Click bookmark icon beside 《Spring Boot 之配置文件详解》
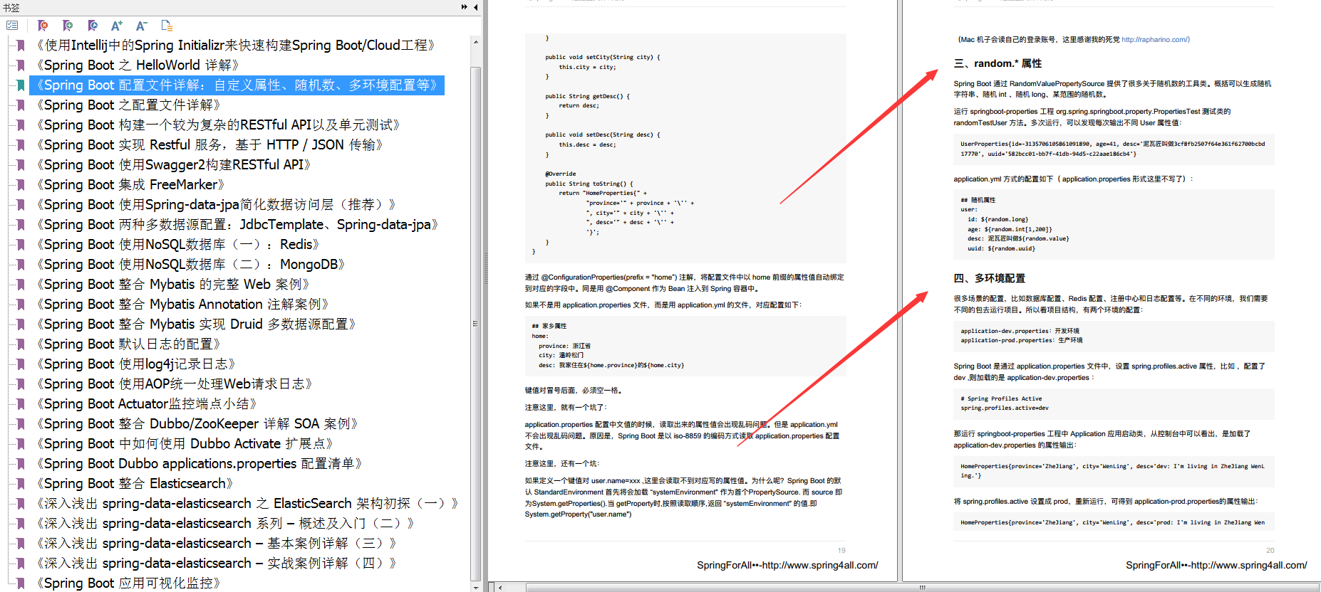The image size is (1321, 592). coord(21,105)
